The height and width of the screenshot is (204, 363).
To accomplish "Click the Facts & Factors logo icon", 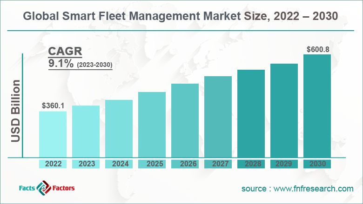I will [x=44, y=188].
